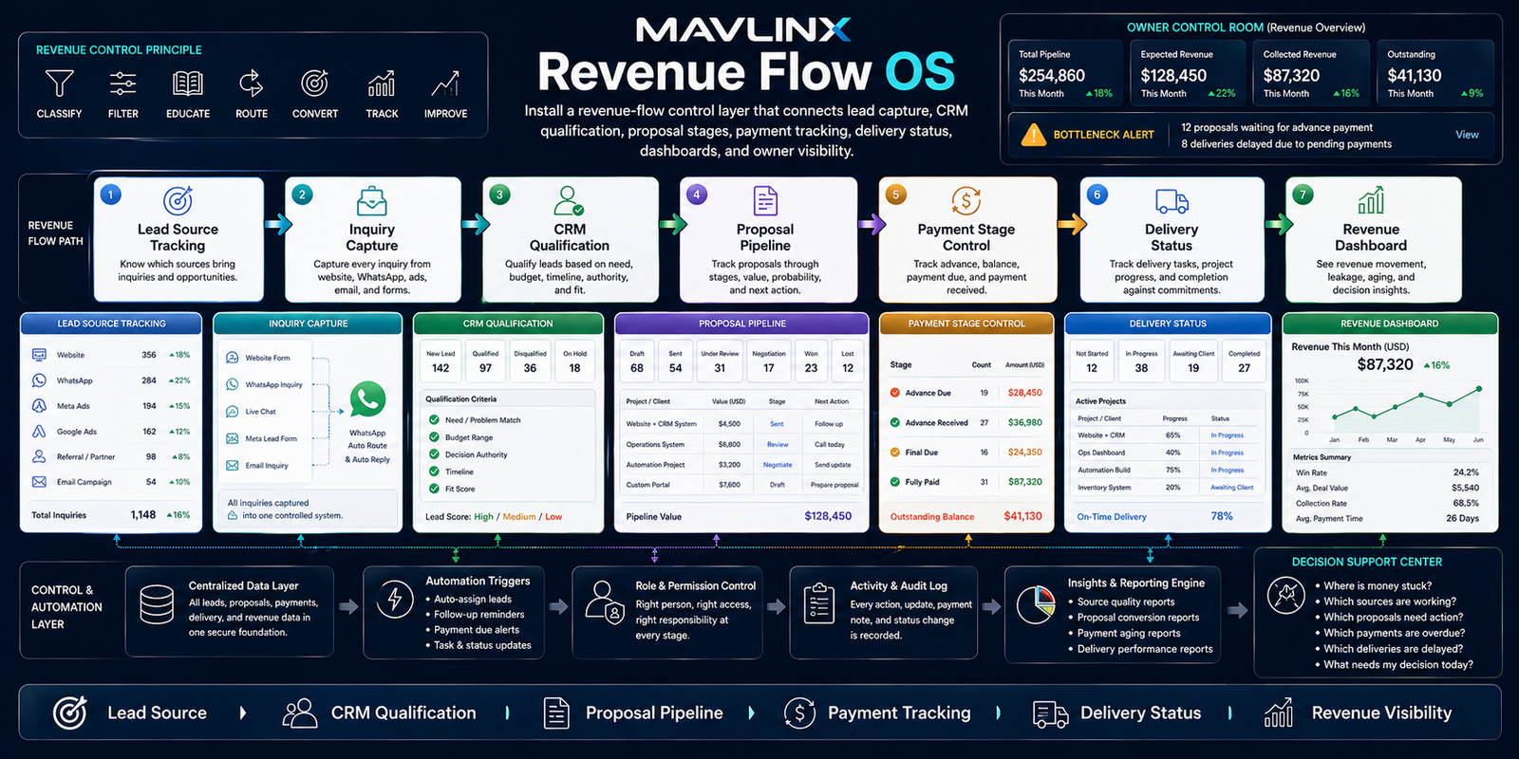Select the Convert target icon
The width and height of the screenshot is (1519, 759).
point(314,83)
